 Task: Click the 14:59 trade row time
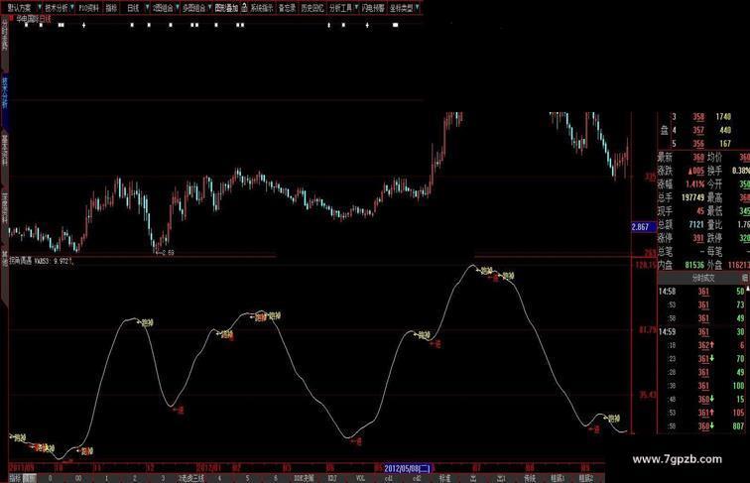[667, 331]
